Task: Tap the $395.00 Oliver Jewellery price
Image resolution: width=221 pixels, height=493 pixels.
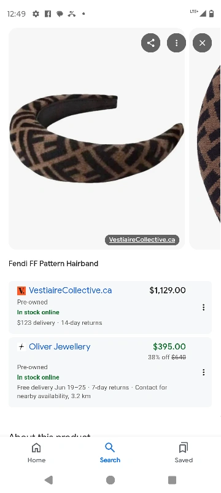Action: click(169, 346)
